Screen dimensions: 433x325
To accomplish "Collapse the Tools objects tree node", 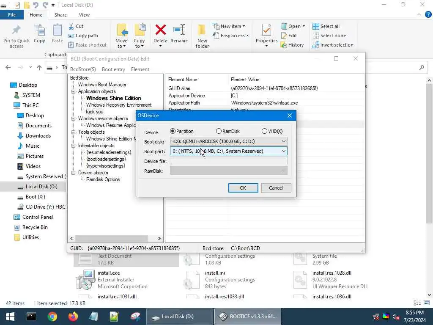I will (74, 132).
